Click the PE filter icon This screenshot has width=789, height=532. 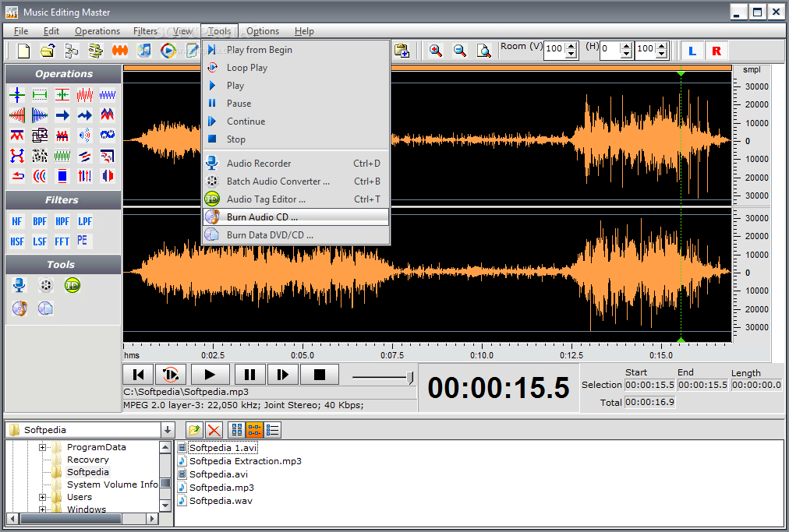(83, 241)
